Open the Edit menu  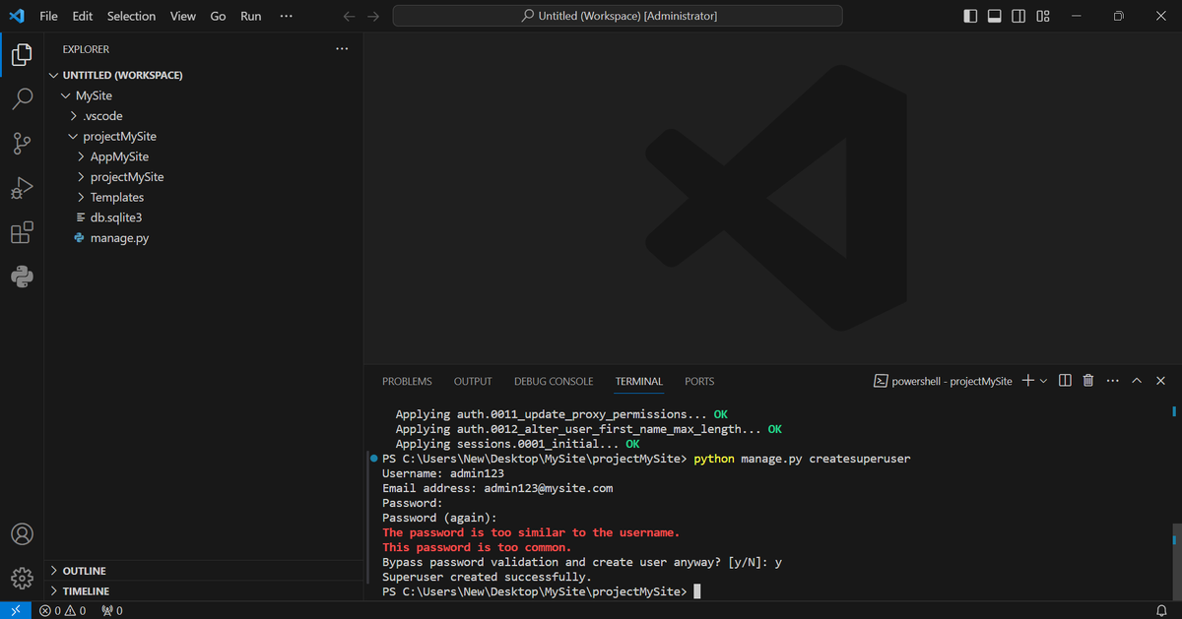point(83,16)
